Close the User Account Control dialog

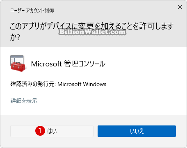(180, 7)
